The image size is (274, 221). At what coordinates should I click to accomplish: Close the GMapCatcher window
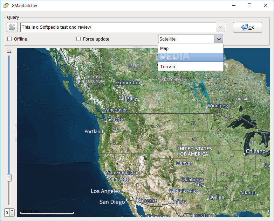(x=266, y=5)
